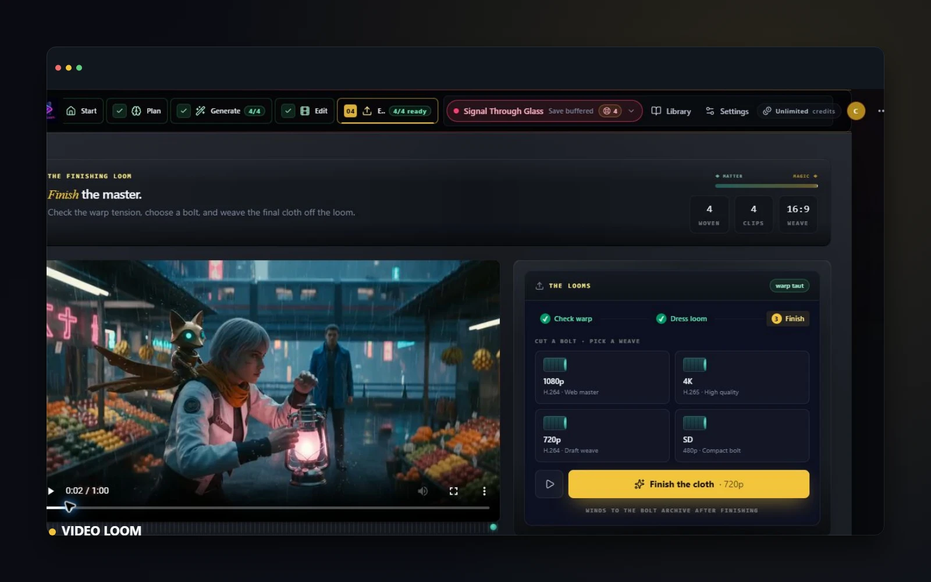Click the completed checkmark beside Plan
The width and height of the screenshot is (931, 582).
pyautogui.click(x=119, y=111)
